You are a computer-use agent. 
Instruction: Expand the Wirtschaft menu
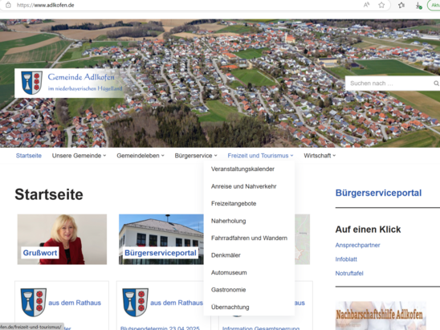click(320, 156)
